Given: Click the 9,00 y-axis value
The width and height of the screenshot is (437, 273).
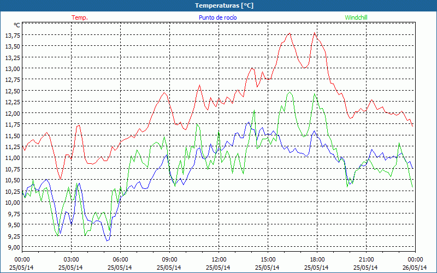Looking at the screenshot, I should (x=14, y=247).
